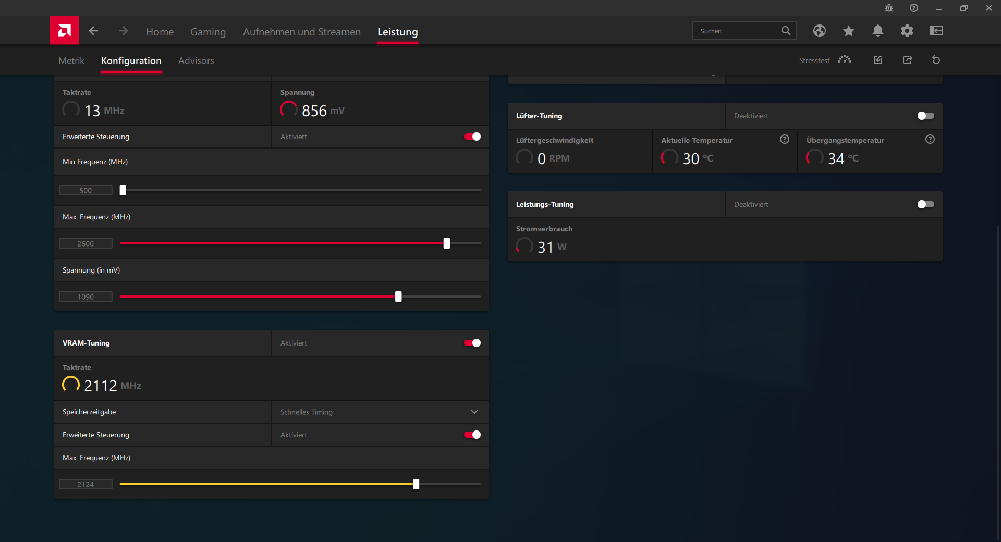The image size is (1001, 542).
Task: Click the Leistungs-Tuning heading
Action: [x=545, y=204]
